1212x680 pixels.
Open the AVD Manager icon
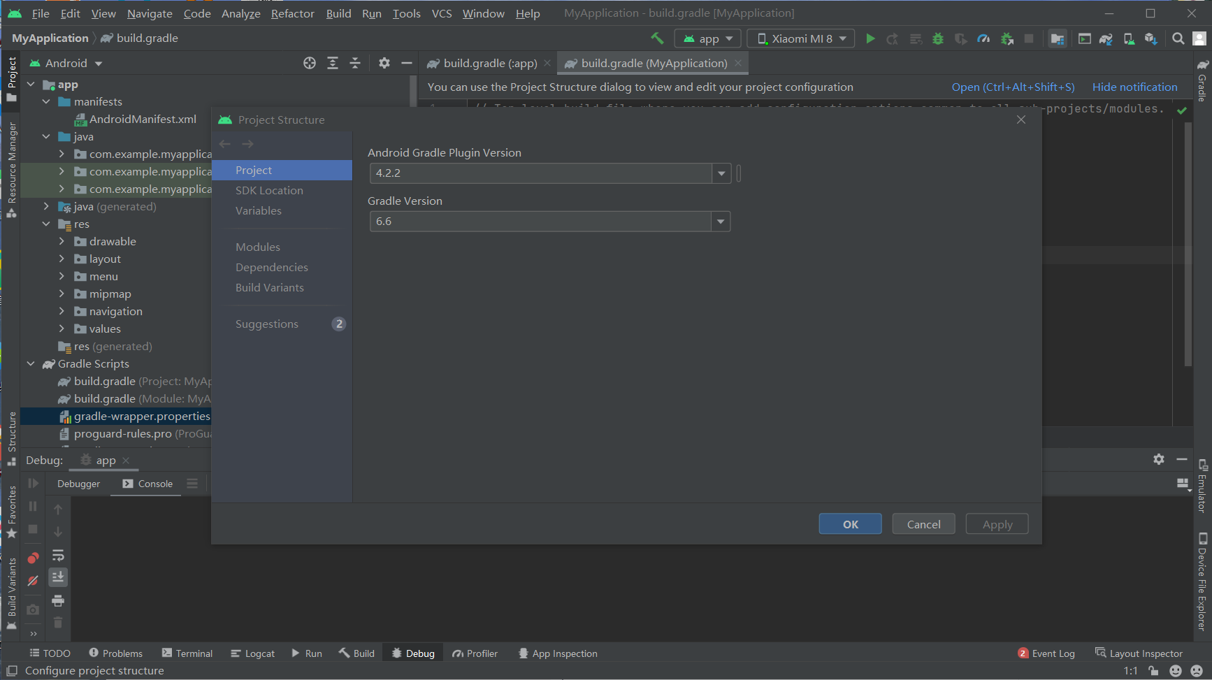[x=1128, y=38]
